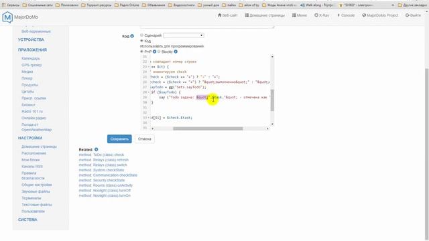This screenshot has height=241, width=429.
Task: Open Продукты in the sidebar
Action: coord(29,85)
